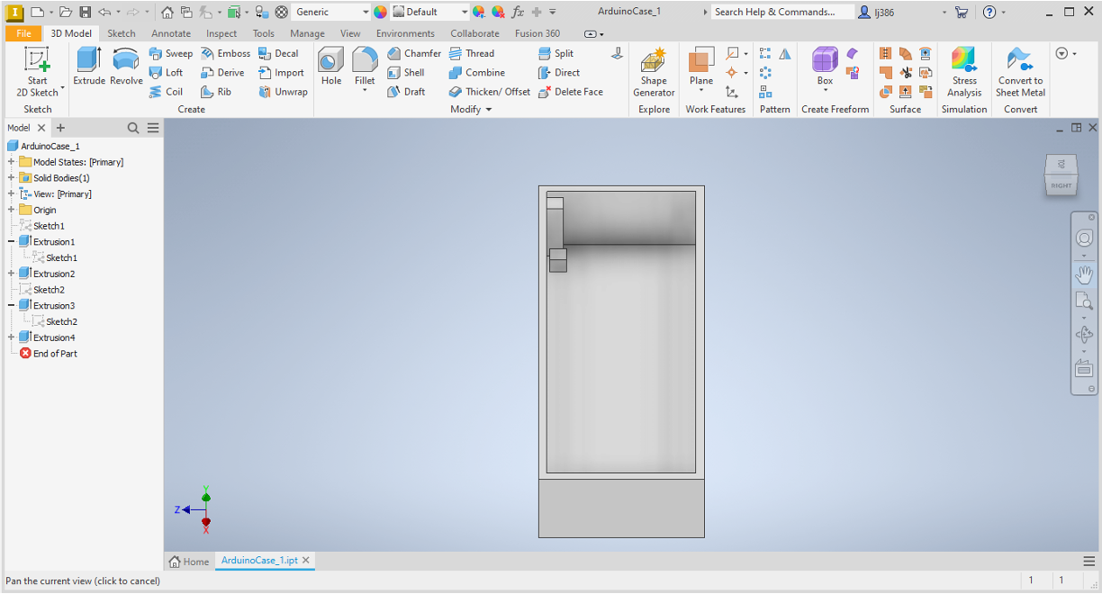Launch Stress Analysis simulation
Screen dimensions: 1102x594
(x=964, y=72)
